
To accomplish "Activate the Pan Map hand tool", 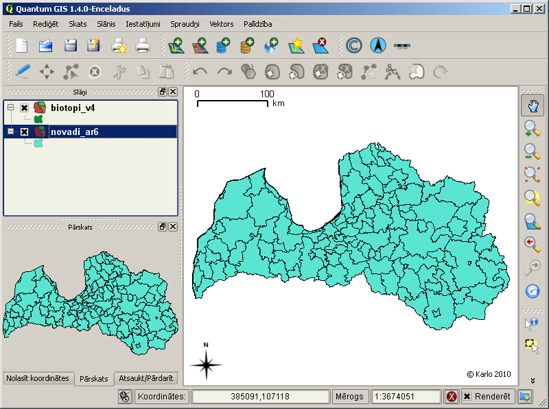I will click(533, 106).
